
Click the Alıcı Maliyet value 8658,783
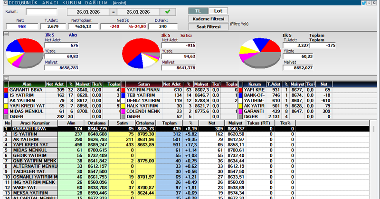pos(62,68)
